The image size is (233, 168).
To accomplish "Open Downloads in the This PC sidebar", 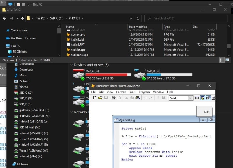I will coord(26,69).
